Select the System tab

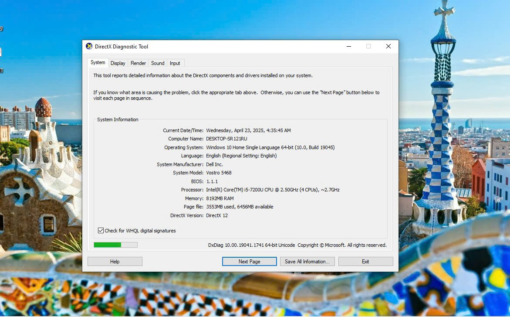98,63
